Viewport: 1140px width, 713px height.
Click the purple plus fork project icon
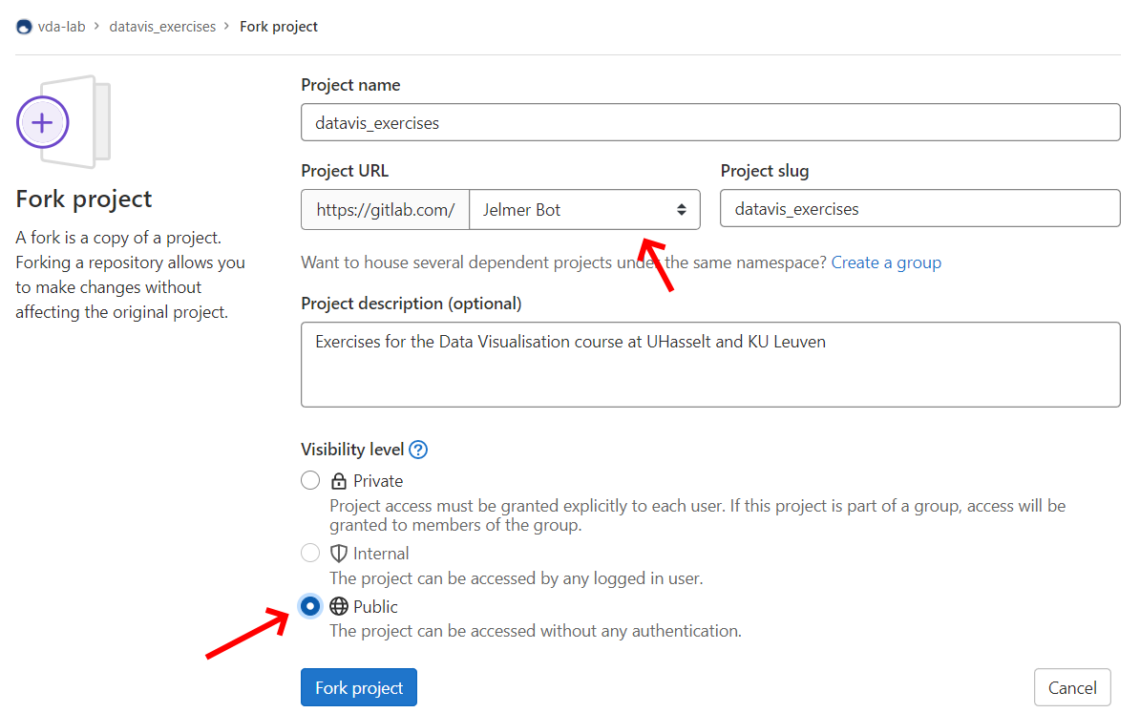tap(43, 122)
